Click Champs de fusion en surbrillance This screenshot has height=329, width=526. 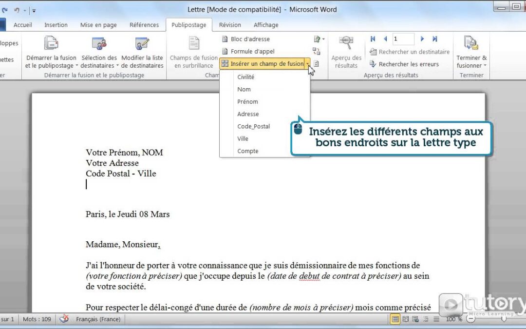coord(193,52)
